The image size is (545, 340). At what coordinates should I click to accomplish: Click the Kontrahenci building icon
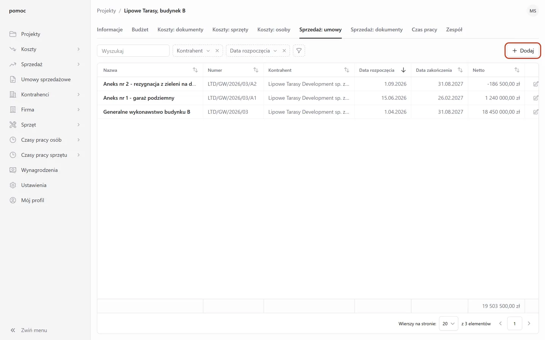(x=13, y=94)
